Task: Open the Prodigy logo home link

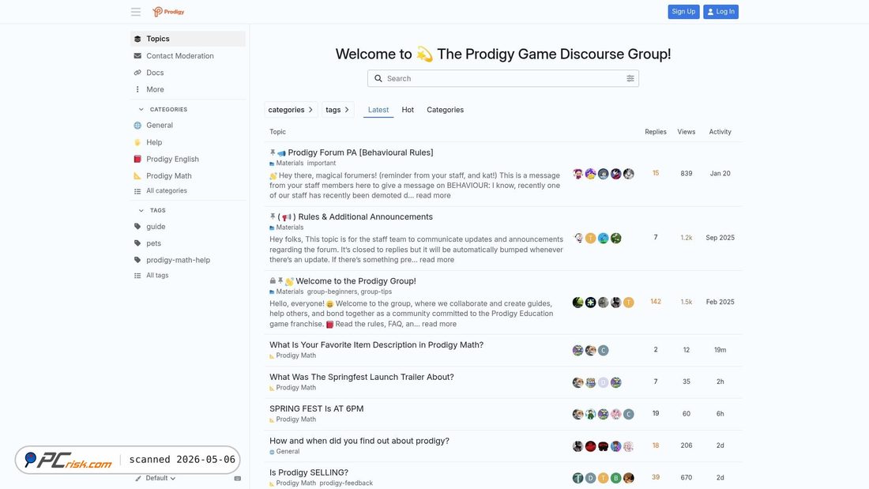Action: (168, 12)
